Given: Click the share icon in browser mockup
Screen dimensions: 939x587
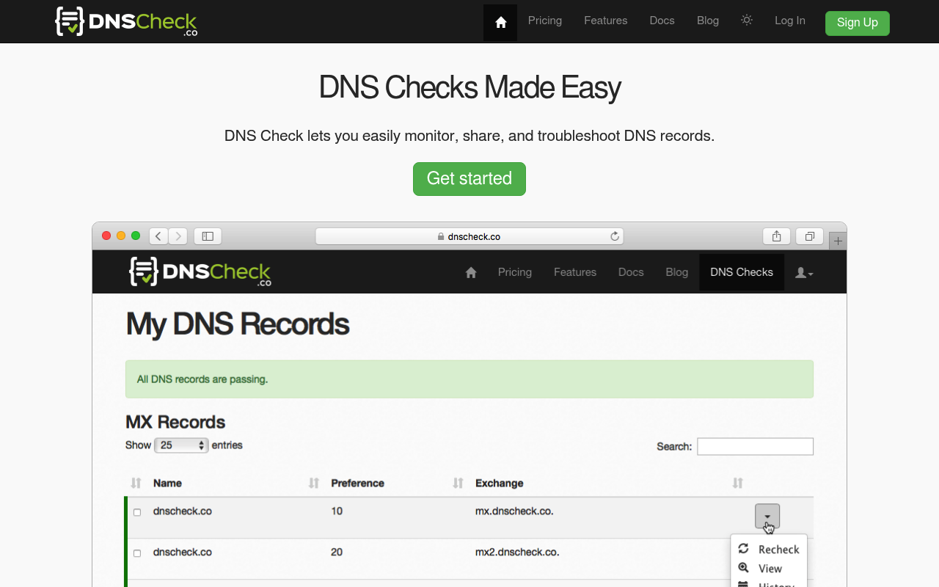Looking at the screenshot, I should (776, 236).
